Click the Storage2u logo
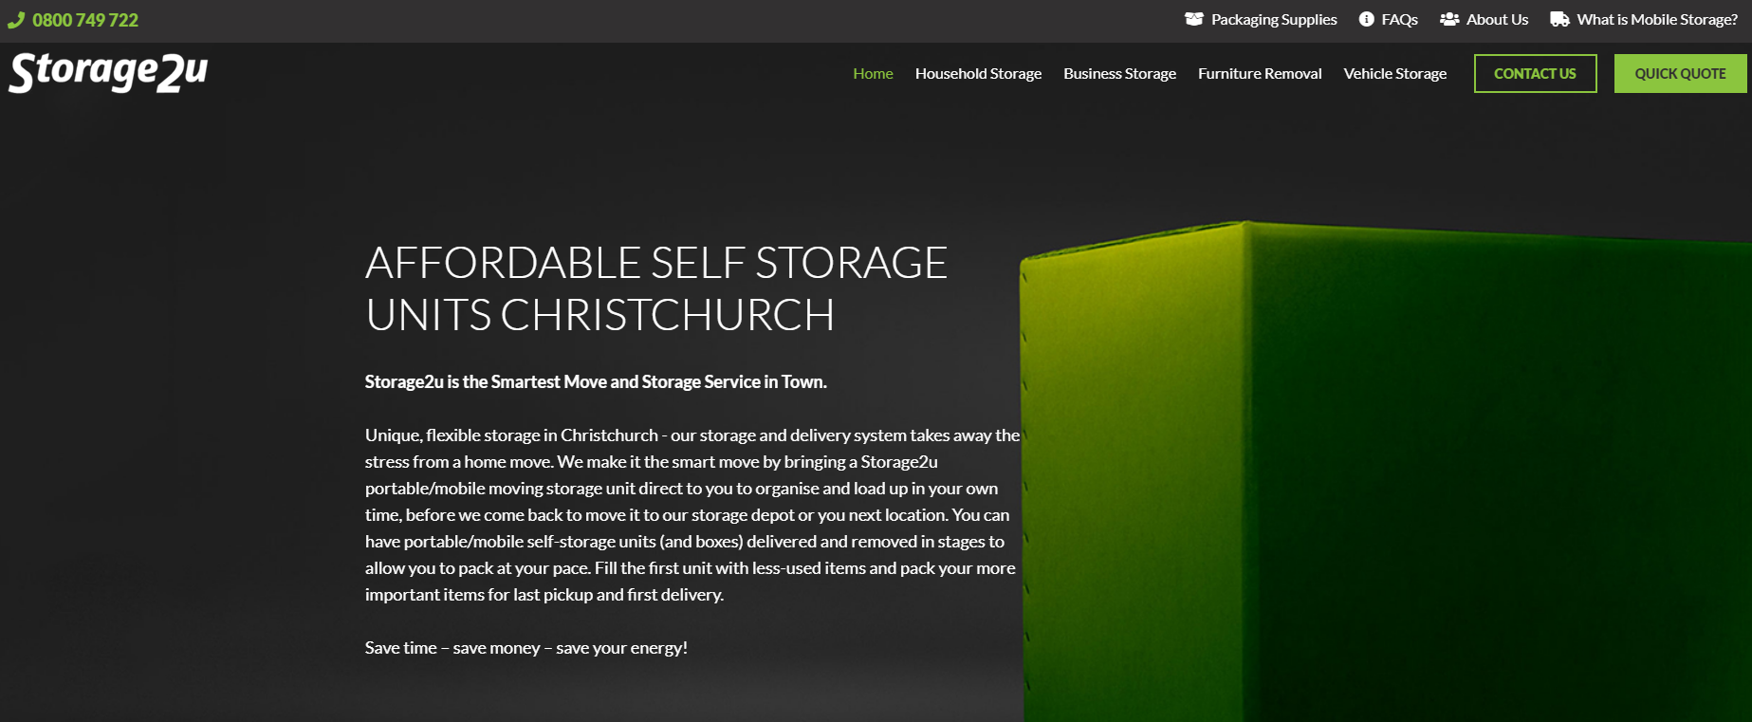Screen dimensions: 1752x722 pos(108,72)
